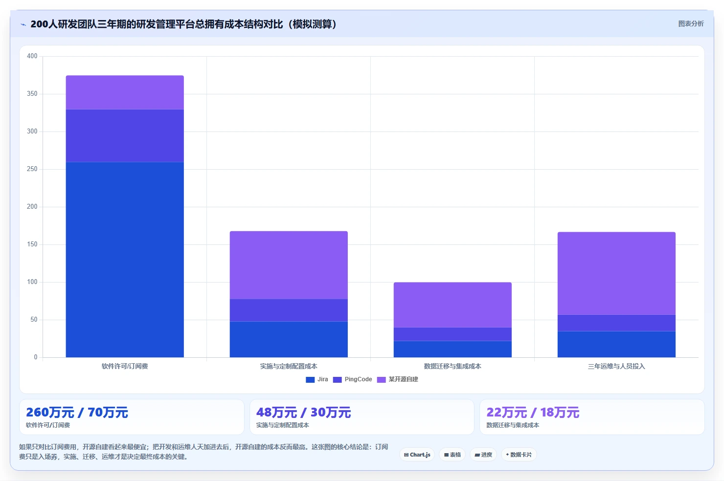Toggle Jira legend color box
Viewport: 724px width, 481px height.
[x=310, y=379]
